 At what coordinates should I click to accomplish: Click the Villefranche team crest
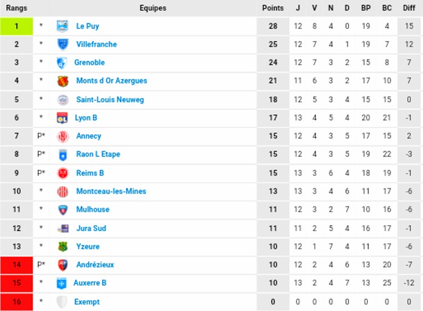tap(62, 44)
